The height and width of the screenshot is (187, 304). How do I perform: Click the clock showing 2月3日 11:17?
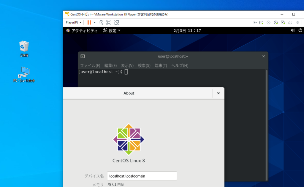pyautogui.click(x=187, y=30)
